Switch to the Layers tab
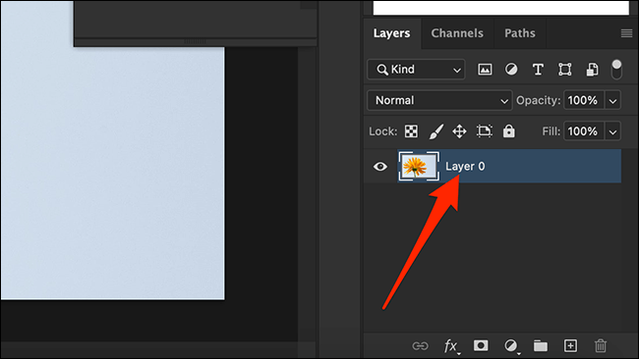This screenshot has height=359, width=639. (391, 33)
